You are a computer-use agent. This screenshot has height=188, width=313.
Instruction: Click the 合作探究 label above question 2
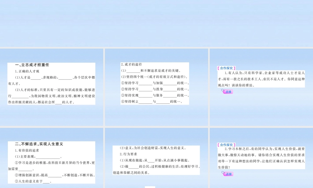226,145
